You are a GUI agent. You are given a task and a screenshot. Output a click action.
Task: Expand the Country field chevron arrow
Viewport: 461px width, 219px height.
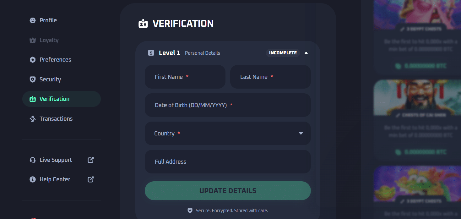click(x=301, y=133)
